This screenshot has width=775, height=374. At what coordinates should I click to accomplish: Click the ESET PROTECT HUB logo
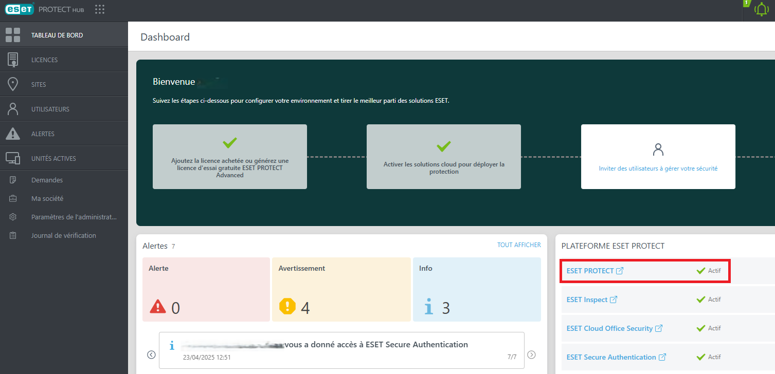[x=45, y=9]
